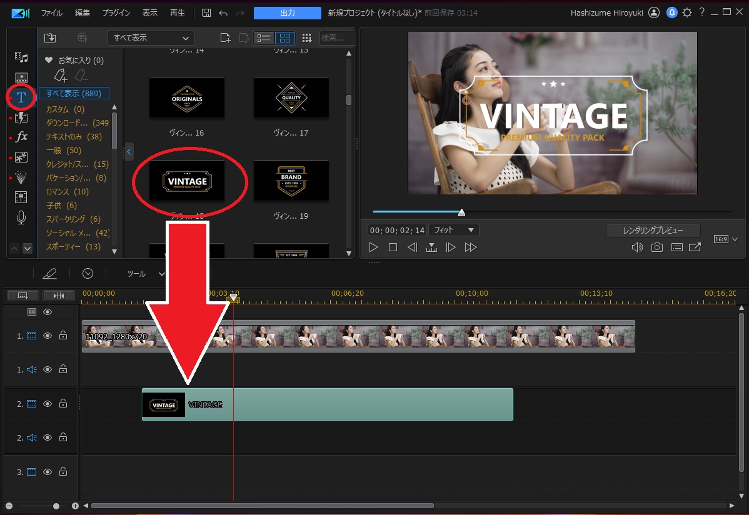The width and height of the screenshot is (749, 515).
Task: Toggle visibility of video track 1
Action: [x=48, y=336]
